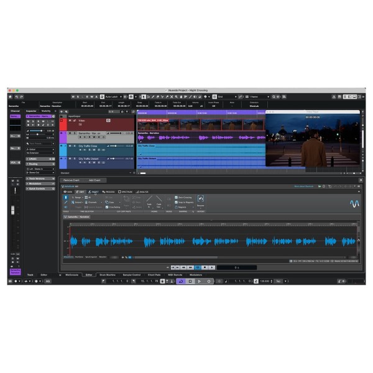The height and width of the screenshot is (373, 373).
Task: Expand the Track Versions section in Inspector
Action: coord(40,178)
